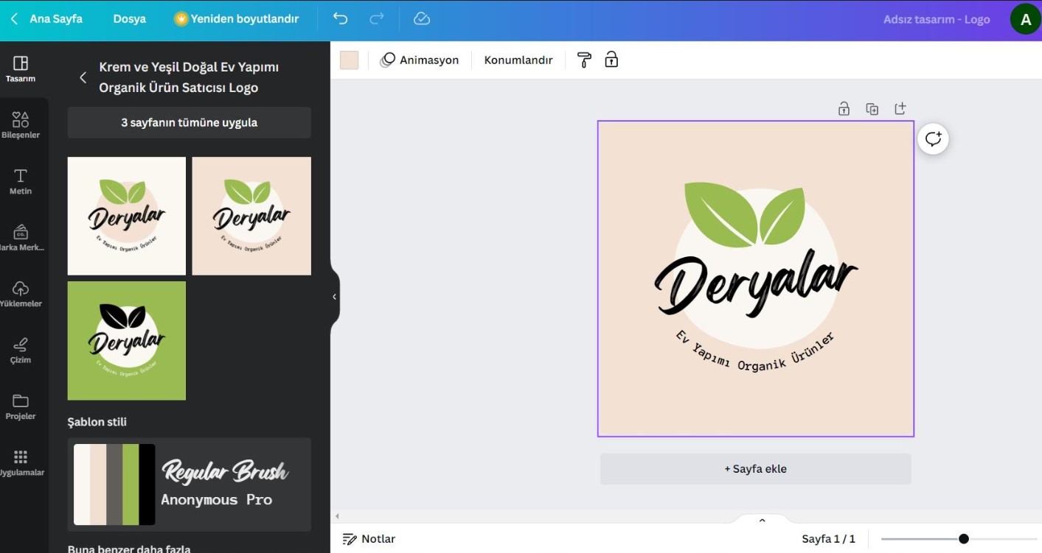Image resolution: width=1042 pixels, height=553 pixels.
Task: Select the green Deryalar logo thumbnail
Action: click(127, 341)
